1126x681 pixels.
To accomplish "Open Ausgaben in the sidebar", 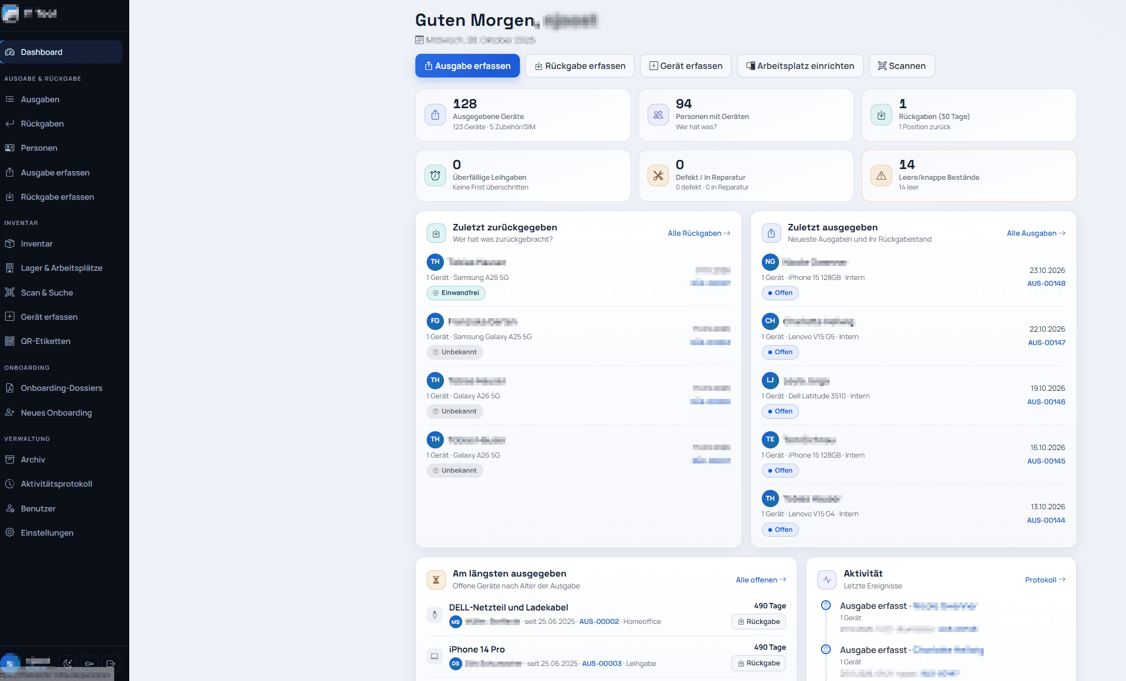I will (x=61, y=100).
